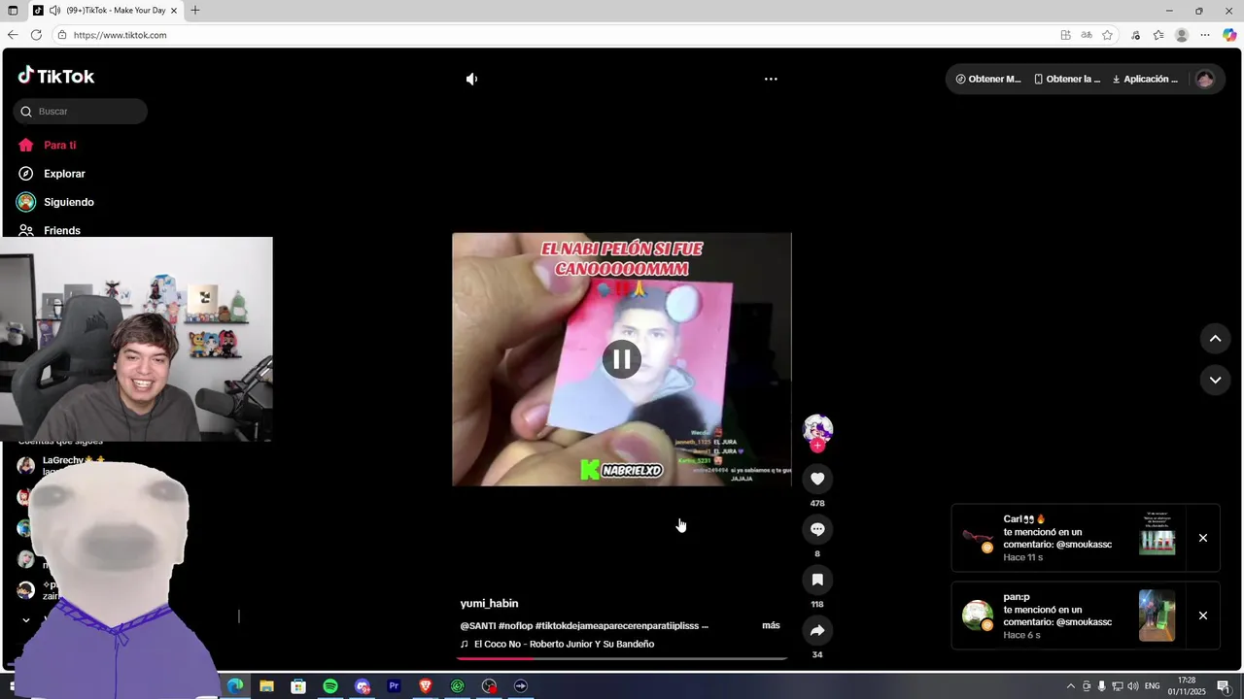Show hidden system tray icons
Image resolution: width=1244 pixels, height=699 pixels.
click(x=1071, y=686)
